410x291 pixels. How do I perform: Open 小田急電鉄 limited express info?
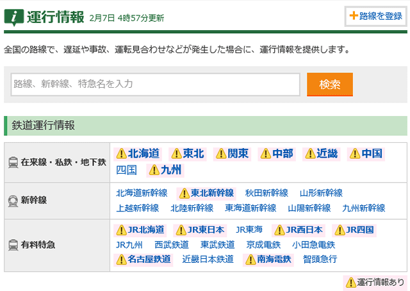pos(313,245)
